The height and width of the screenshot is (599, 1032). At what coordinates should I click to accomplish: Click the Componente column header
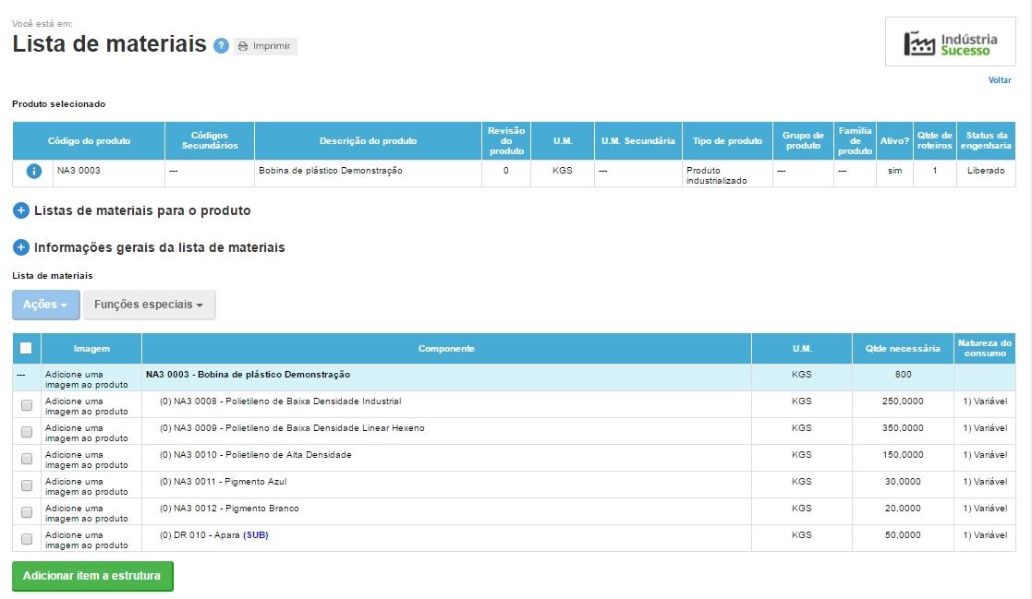[x=446, y=349]
